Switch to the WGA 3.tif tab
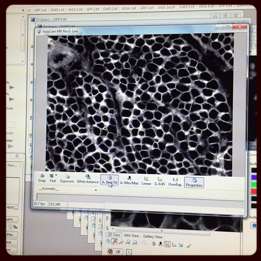The height and width of the screenshot is (261, 261). point(129,8)
